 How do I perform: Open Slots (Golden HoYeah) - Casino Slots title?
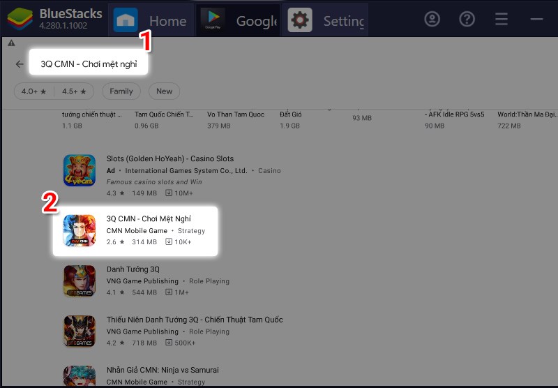coord(170,159)
